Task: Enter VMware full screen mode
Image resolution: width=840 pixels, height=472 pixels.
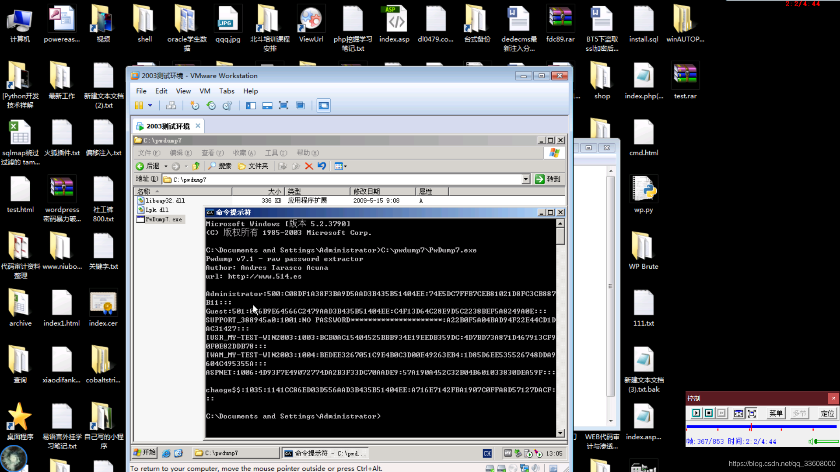Action: pos(283,106)
